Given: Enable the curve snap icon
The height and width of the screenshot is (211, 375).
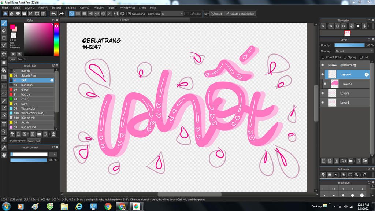Looking at the screenshot, I should pyautogui.click(x=109, y=14).
